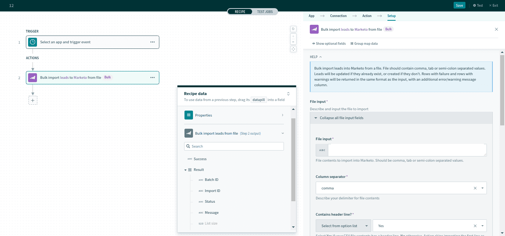Open the Column separator dropdown
This screenshot has width=505, height=236.
[482, 188]
